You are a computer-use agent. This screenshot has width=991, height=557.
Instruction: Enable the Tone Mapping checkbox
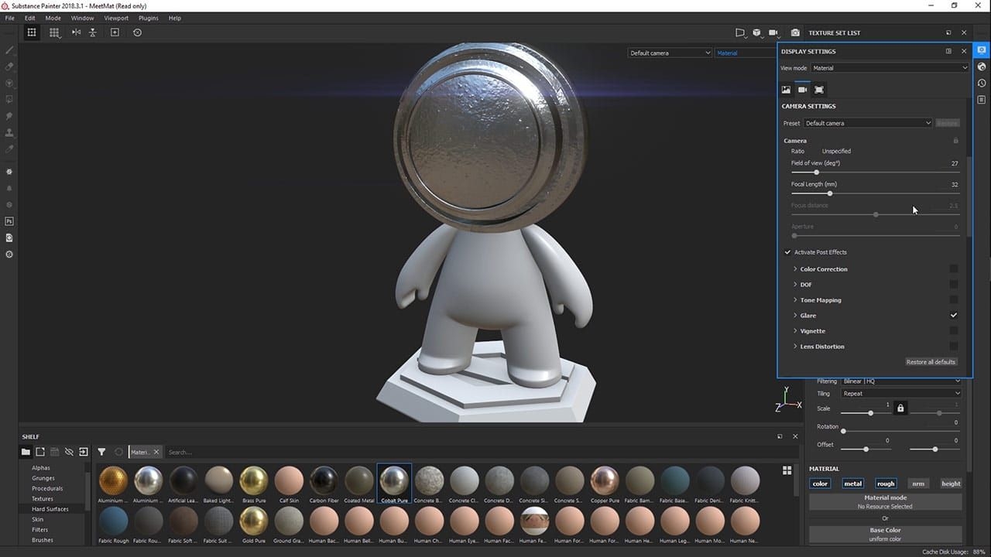(954, 300)
